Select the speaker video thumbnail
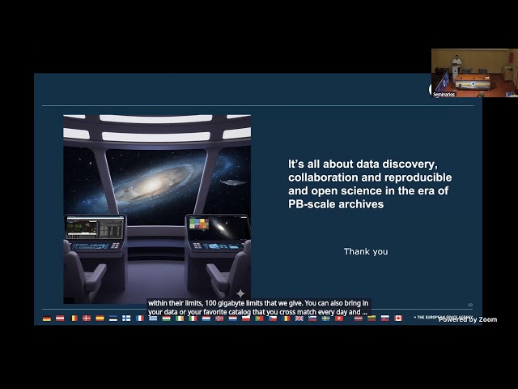The image size is (518, 389). 474,73
